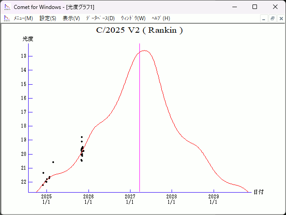Image resolution: width=286 pixels, height=215 pixels.
Task: Click the 2027 1/1 date axis label
Action: (x=130, y=199)
